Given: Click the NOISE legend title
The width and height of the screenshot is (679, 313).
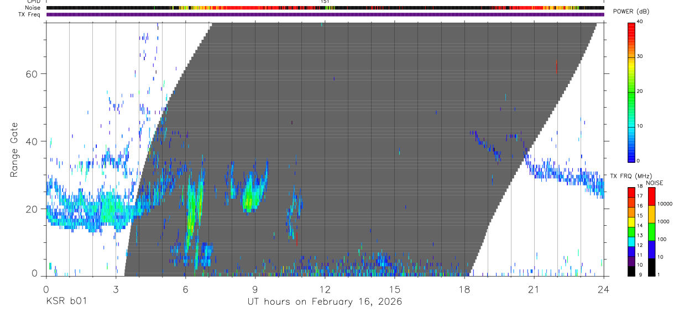Looking at the screenshot, I should [655, 183].
